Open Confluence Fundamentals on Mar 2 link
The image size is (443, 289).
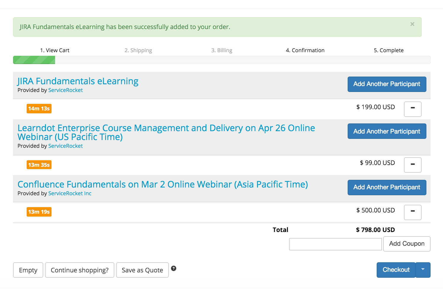(x=163, y=184)
